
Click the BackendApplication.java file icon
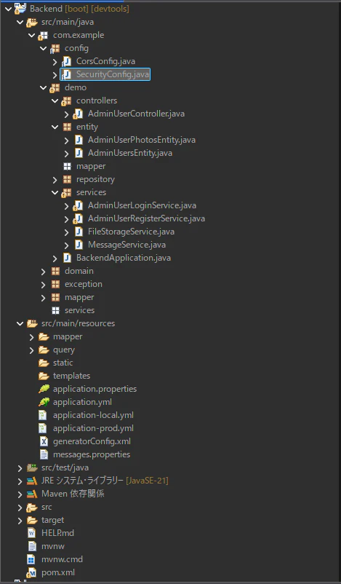click(67, 258)
